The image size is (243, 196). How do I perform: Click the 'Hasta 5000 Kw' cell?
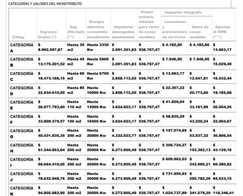[x=98, y=62]
